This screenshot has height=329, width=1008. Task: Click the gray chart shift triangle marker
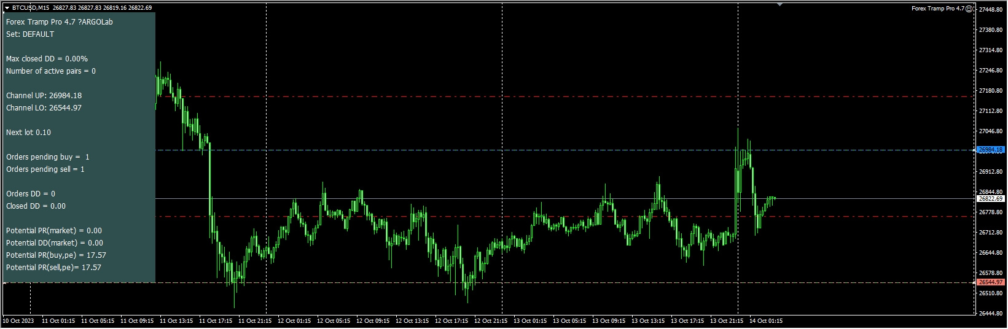point(779,5)
